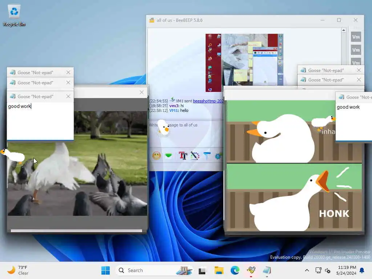
Task: Click the BeeBEEP icon in its title bar
Action: tap(152, 20)
